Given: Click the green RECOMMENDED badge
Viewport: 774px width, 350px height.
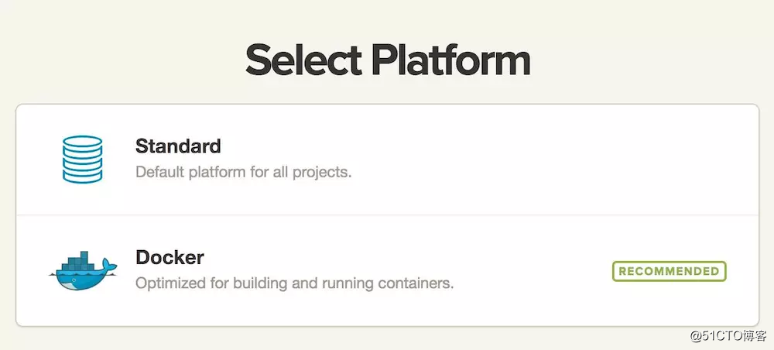Looking at the screenshot, I should (670, 272).
